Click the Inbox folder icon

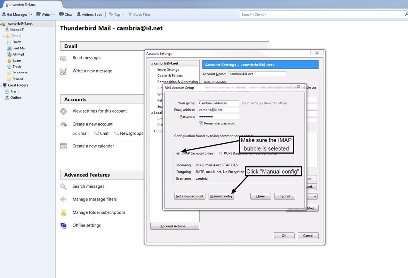[x=7, y=30]
